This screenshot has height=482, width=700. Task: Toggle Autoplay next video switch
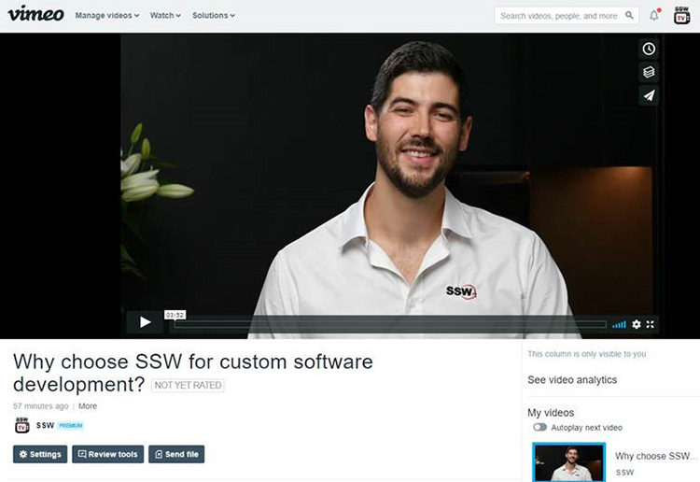tap(539, 428)
